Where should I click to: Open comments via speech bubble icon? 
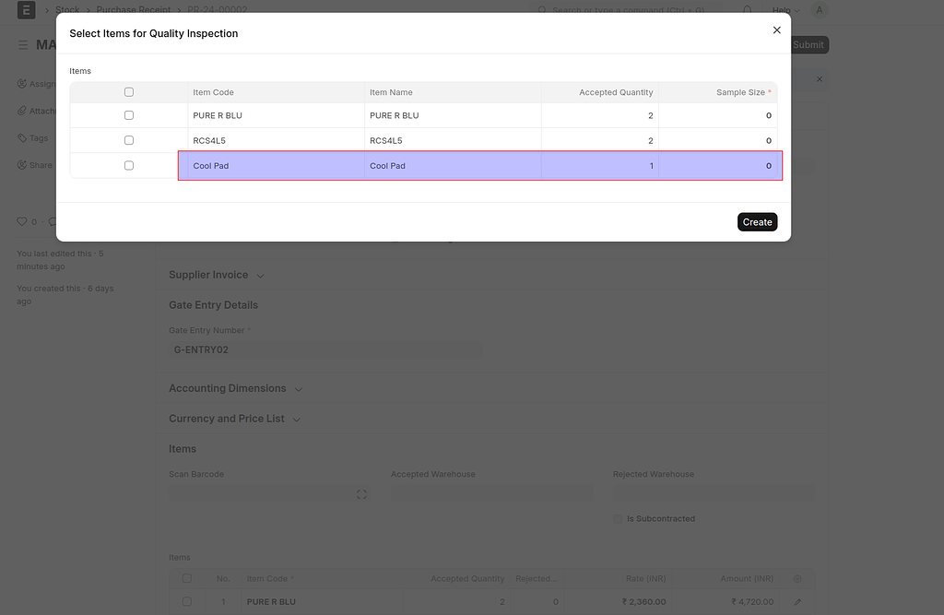click(x=53, y=221)
